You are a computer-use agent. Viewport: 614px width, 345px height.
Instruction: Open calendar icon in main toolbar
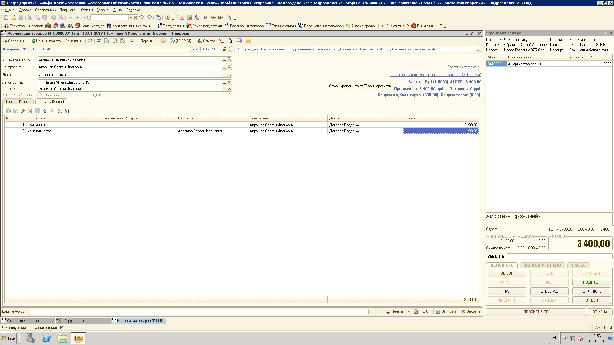coord(189,18)
